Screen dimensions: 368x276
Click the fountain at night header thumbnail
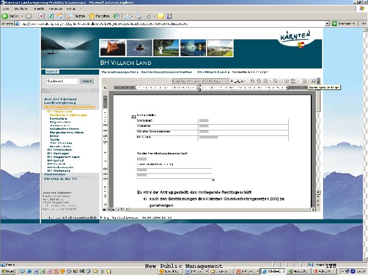(193, 48)
